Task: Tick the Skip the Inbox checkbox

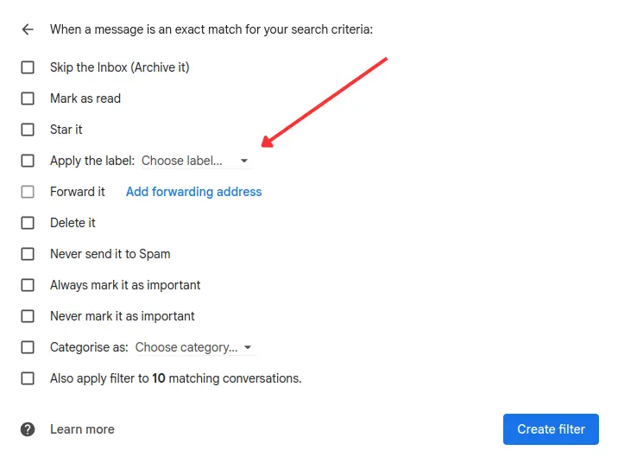Action: click(28, 67)
